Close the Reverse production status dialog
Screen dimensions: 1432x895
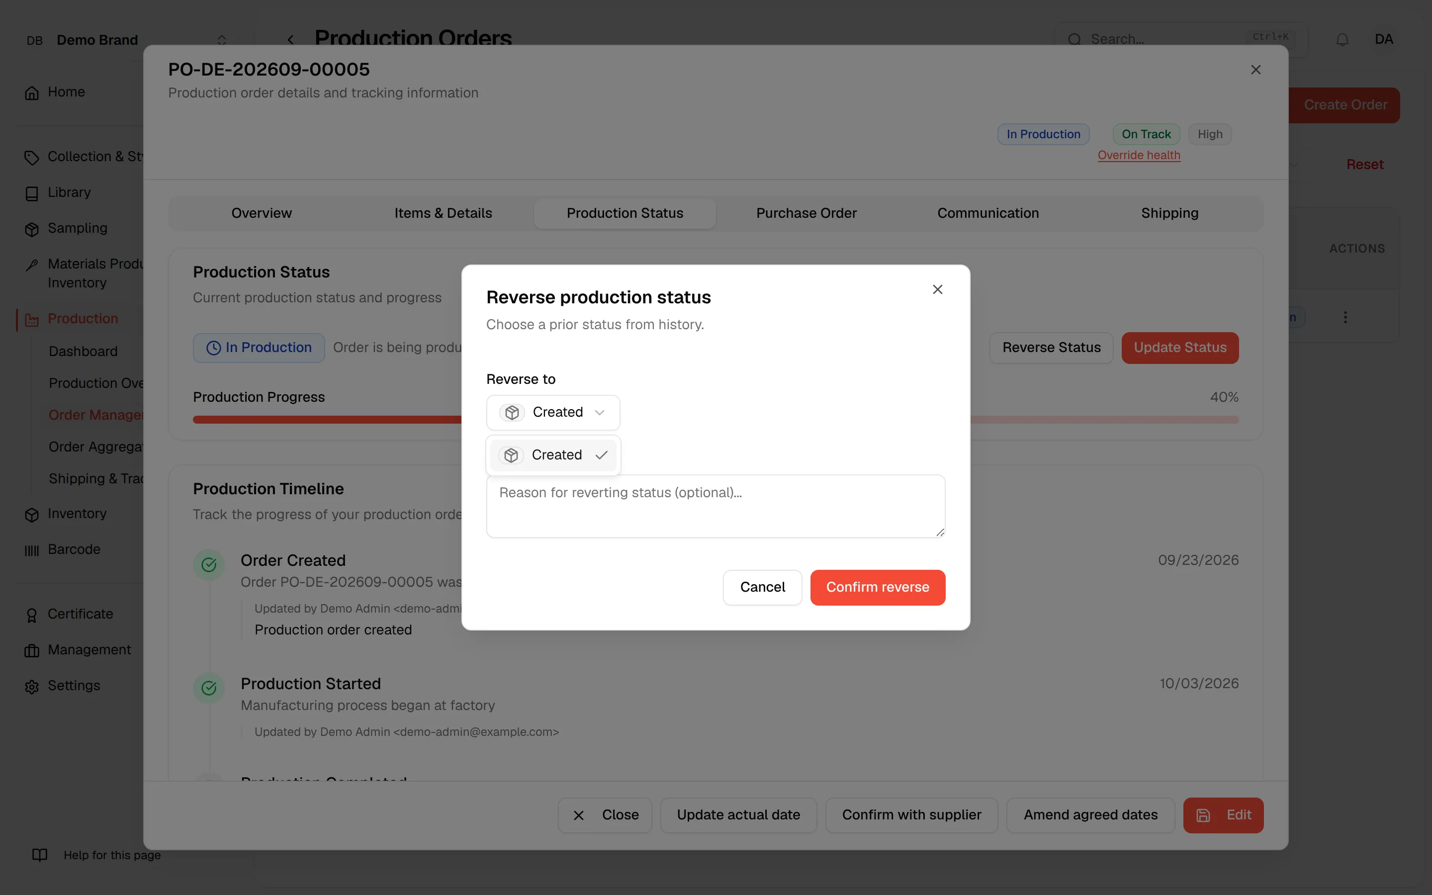coord(937,289)
